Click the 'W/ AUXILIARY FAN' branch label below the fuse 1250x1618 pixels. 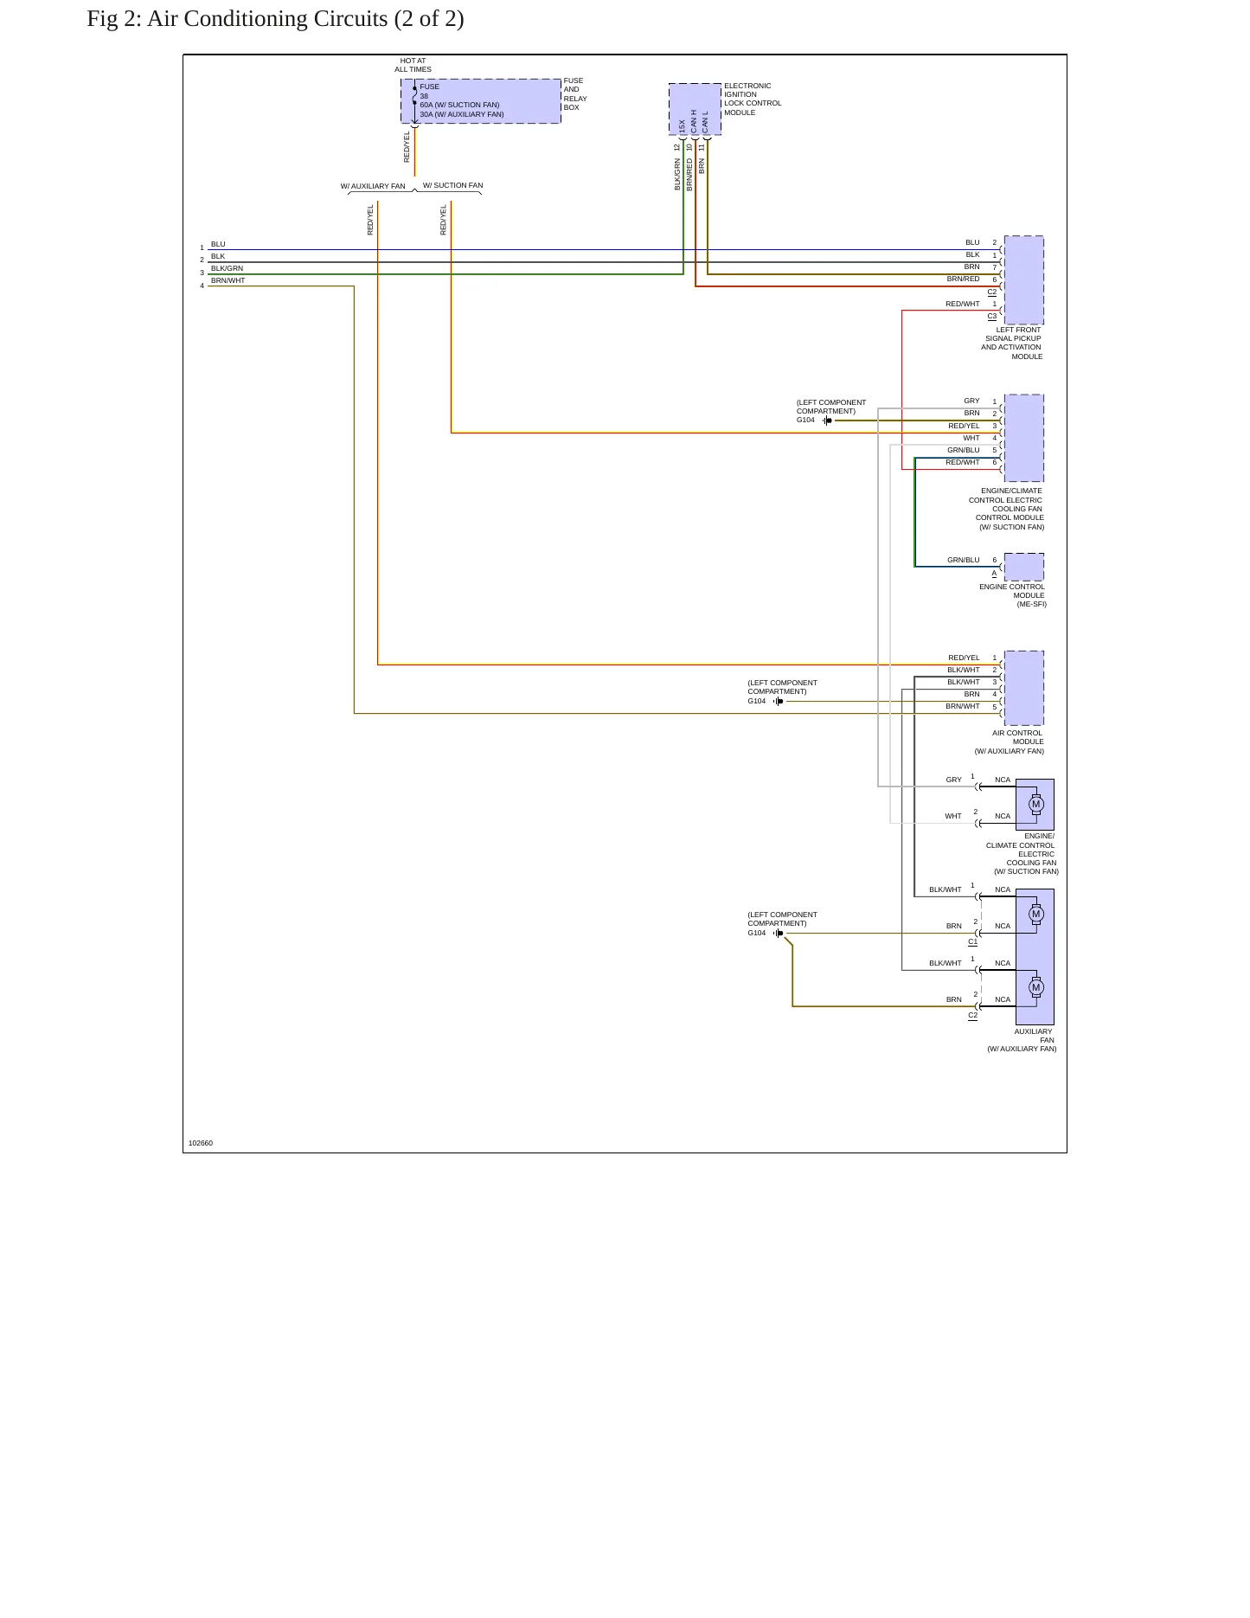click(x=373, y=186)
